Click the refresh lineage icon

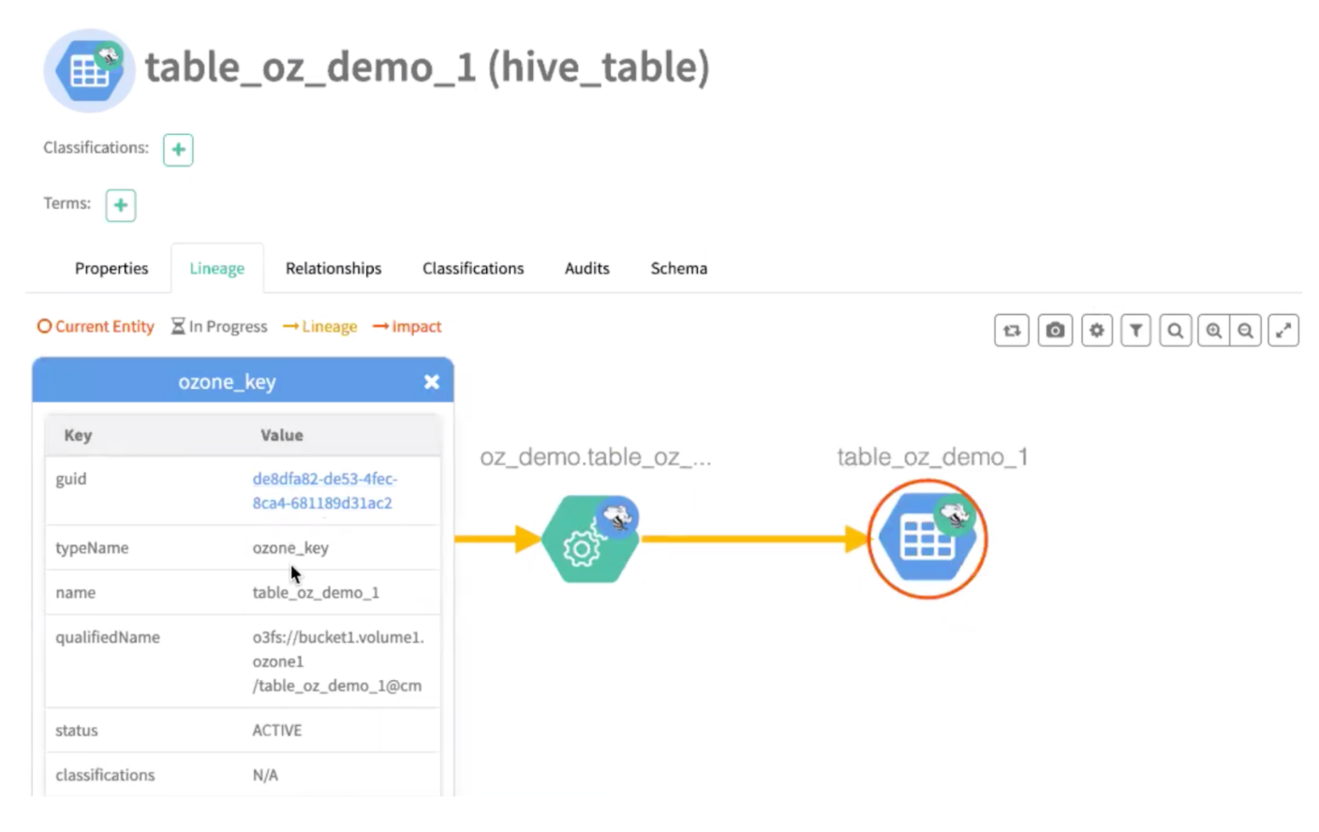pos(1012,331)
